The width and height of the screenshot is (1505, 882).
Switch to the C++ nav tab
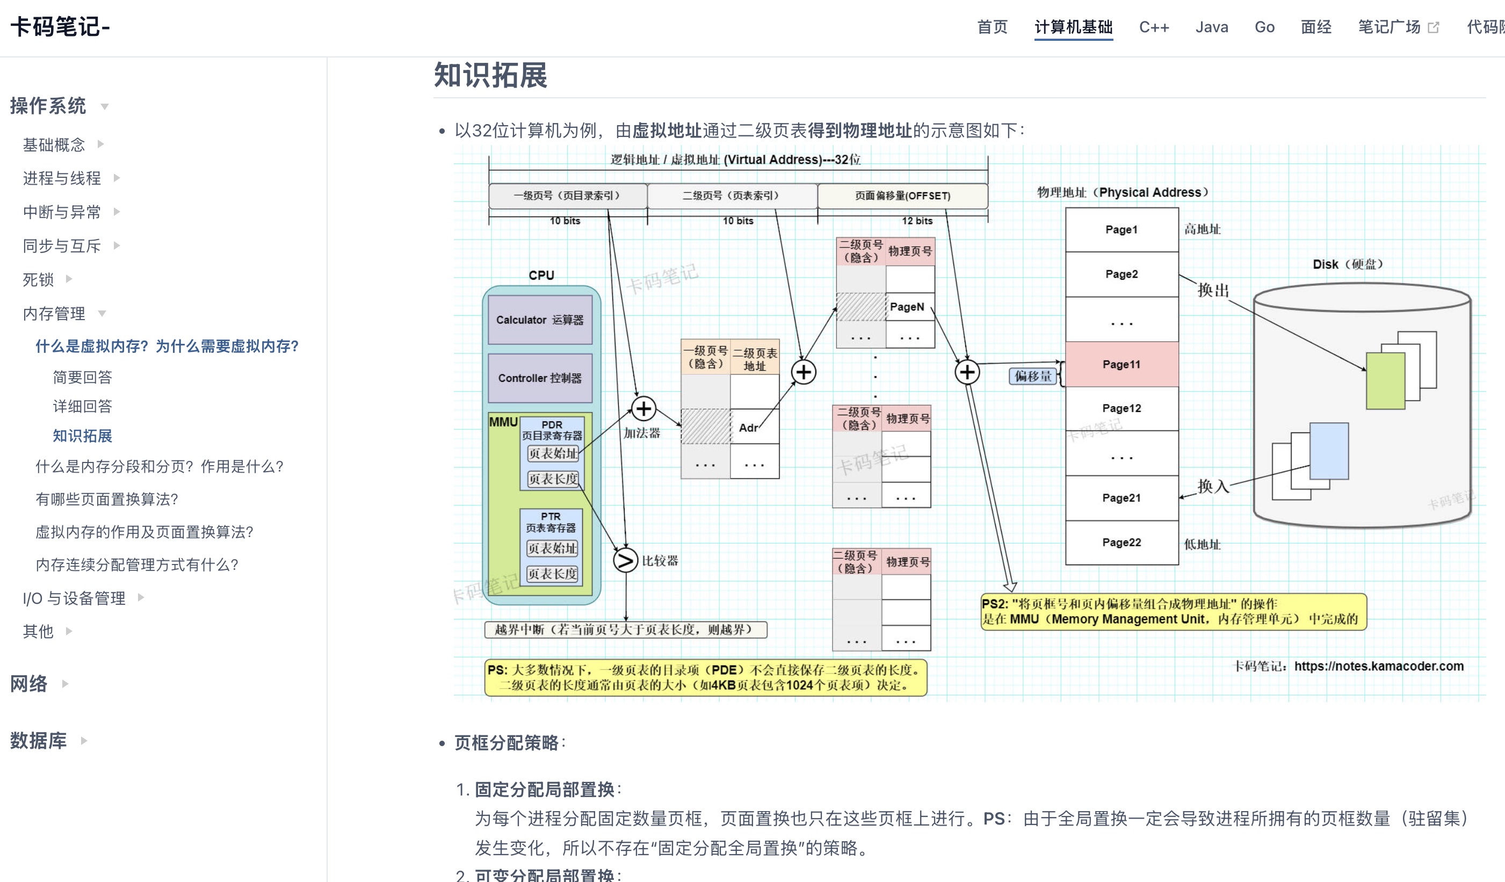[1153, 27]
